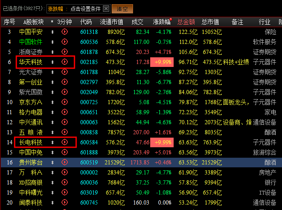Screen dimensions: 282x210
Task: Click the 房地产 industry cell
Action: coord(267,173)
